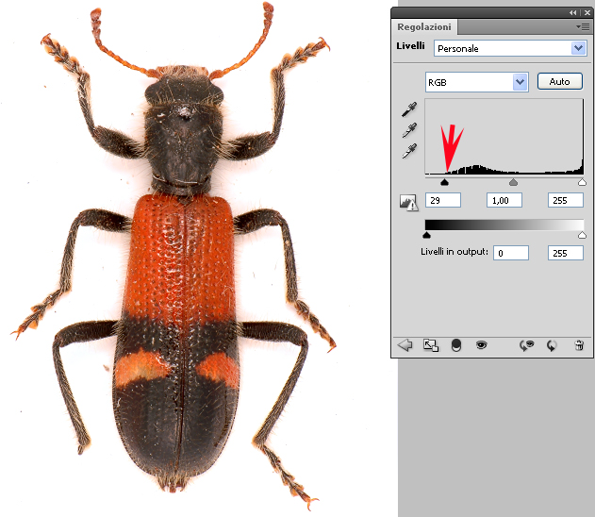Screen dimensions: 595x517
Task: Click the view previous state icon
Action: coord(527,345)
